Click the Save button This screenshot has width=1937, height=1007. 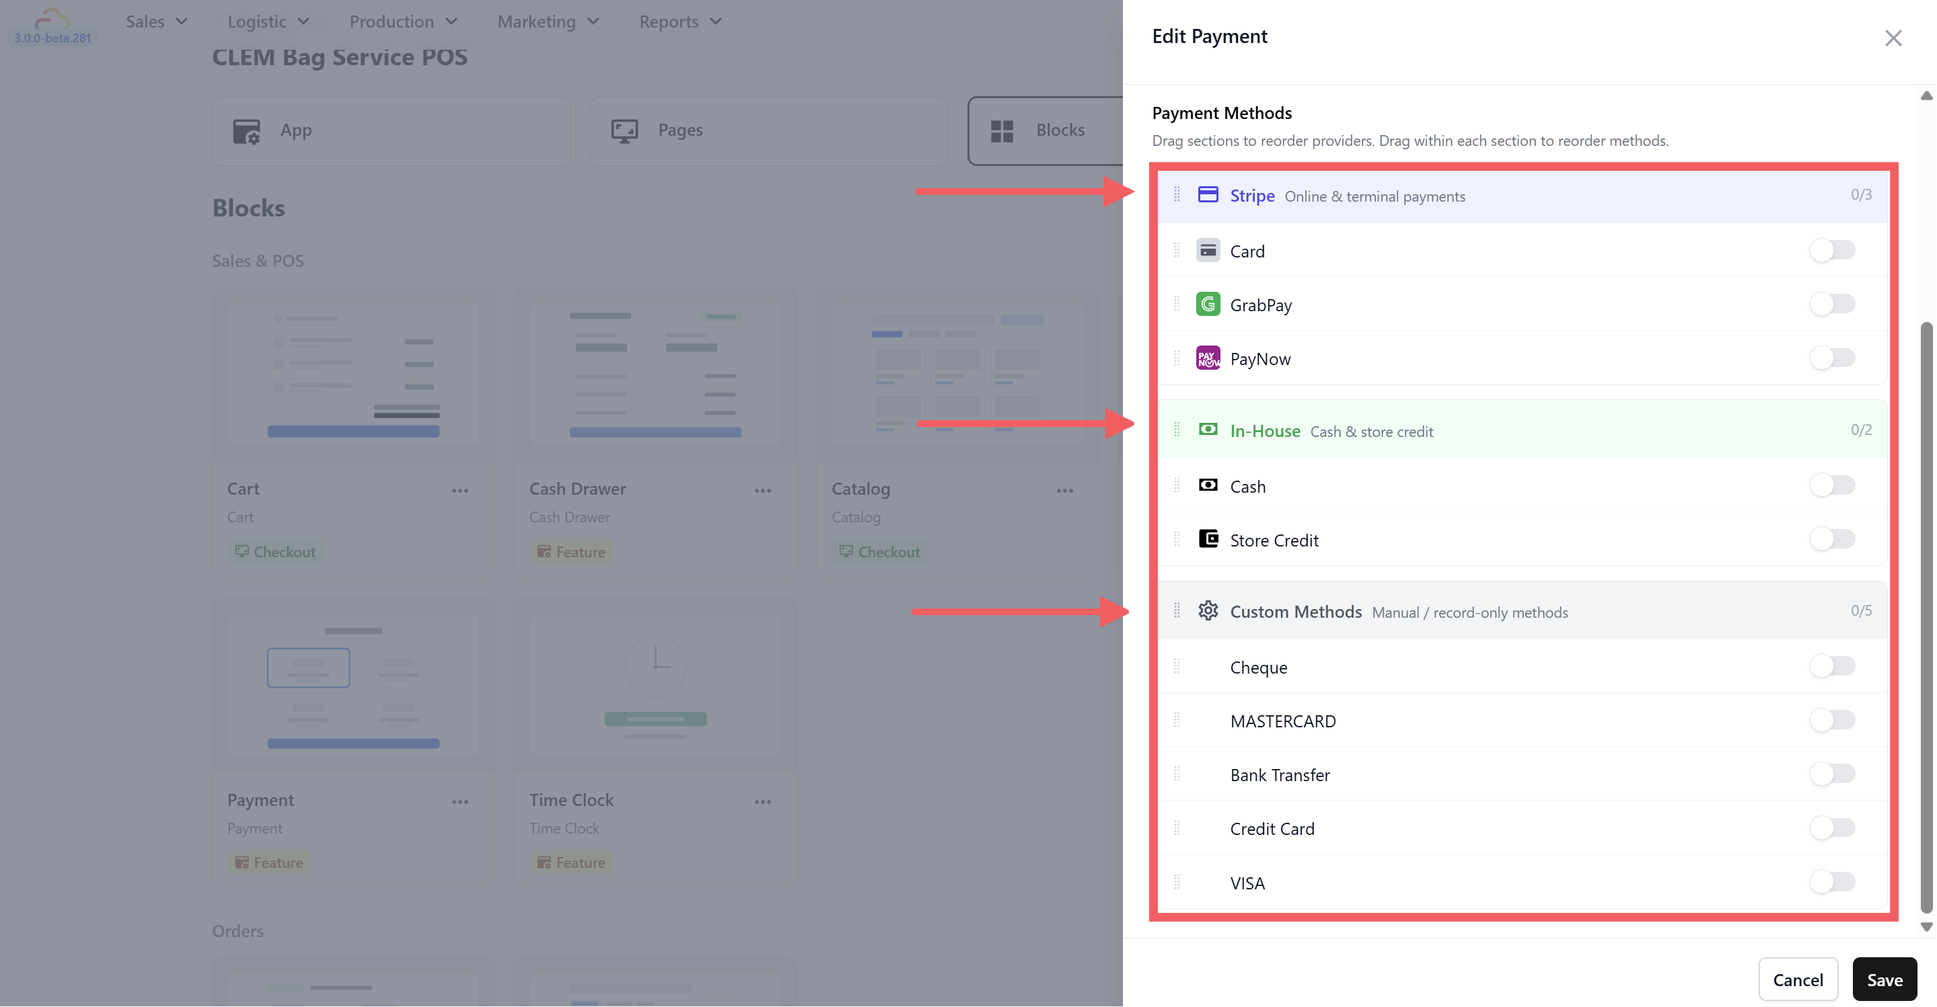click(1884, 979)
